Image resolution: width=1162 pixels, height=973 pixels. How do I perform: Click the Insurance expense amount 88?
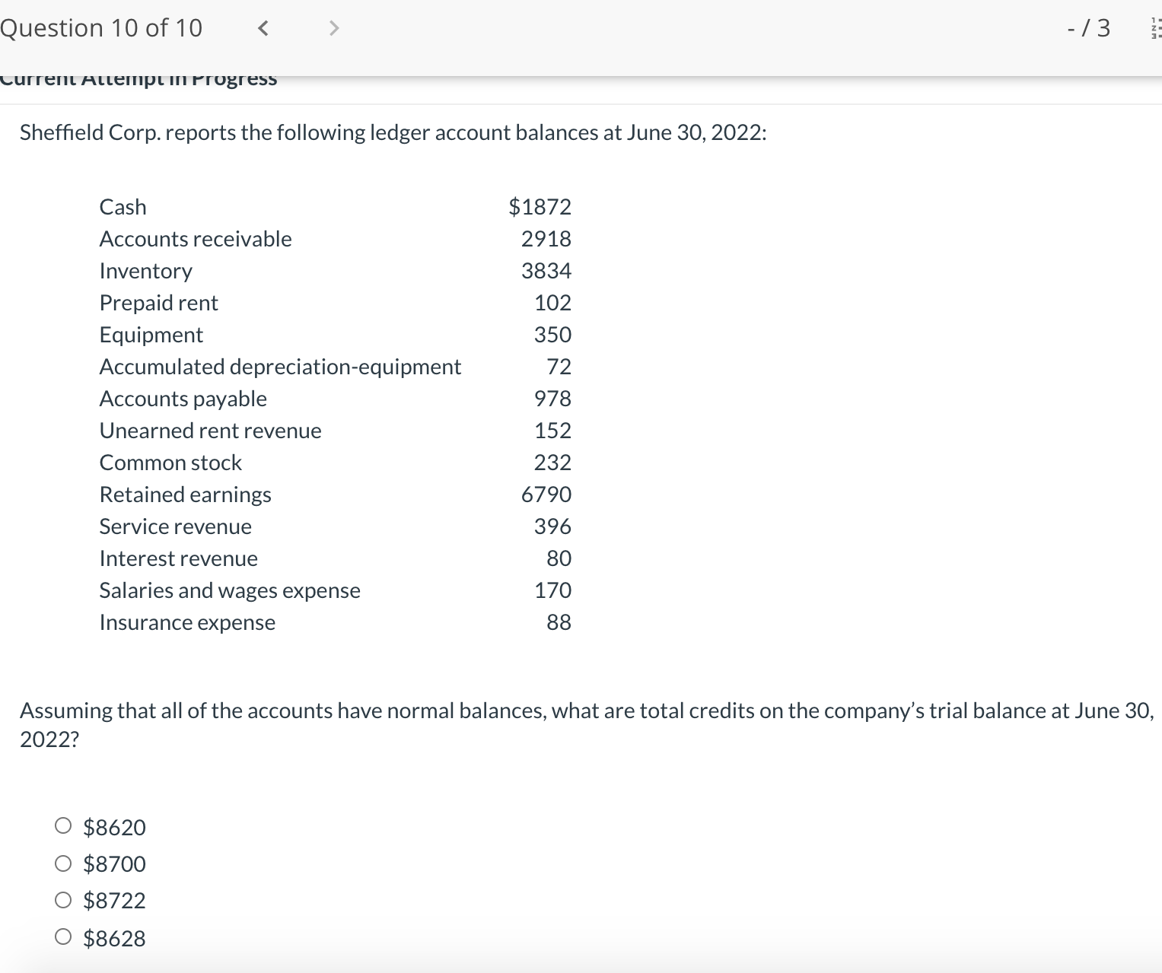tap(559, 622)
